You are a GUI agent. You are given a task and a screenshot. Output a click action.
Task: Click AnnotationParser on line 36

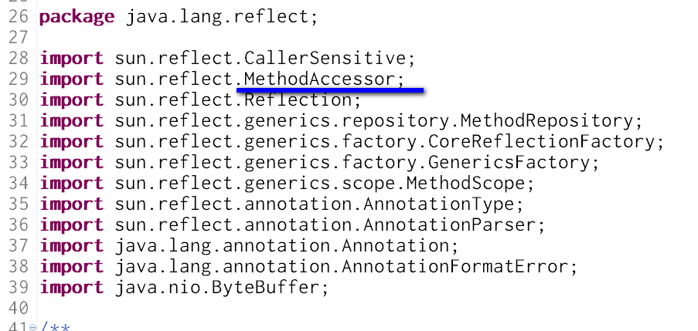[449, 225]
